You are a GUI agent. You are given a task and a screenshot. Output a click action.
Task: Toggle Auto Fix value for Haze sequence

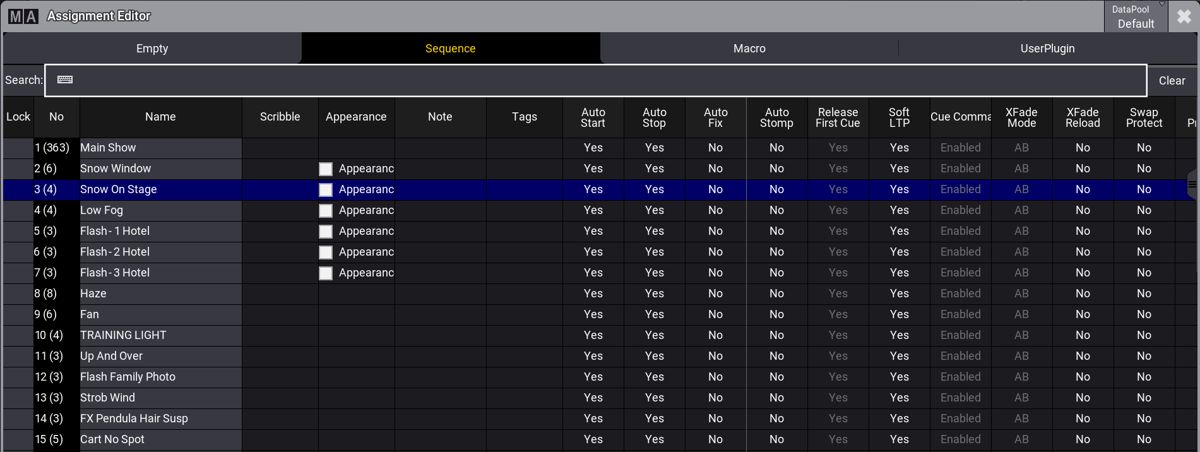[x=715, y=294]
